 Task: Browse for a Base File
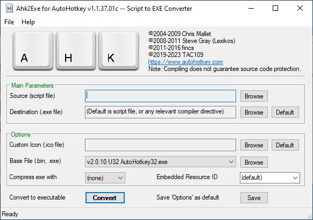pyautogui.click(x=254, y=162)
